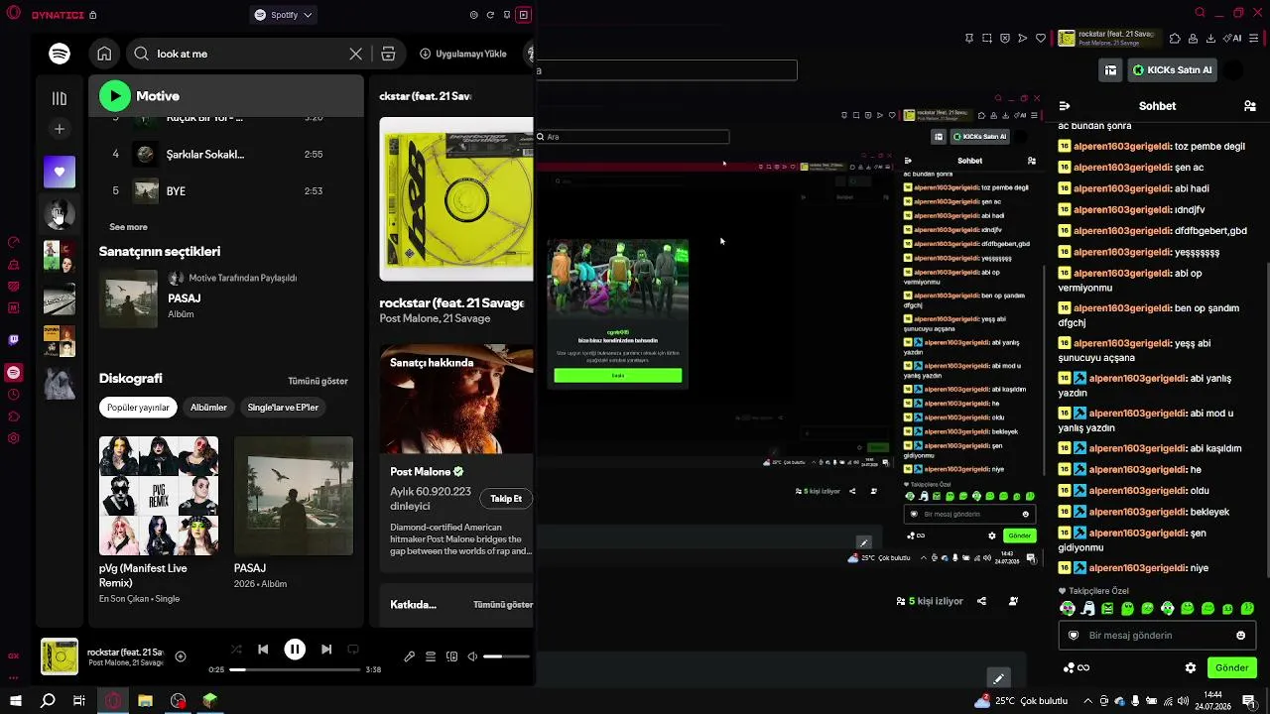Open Your Library icon in Spotify sidebar
This screenshot has height=714, width=1270.
click(60, 98)
